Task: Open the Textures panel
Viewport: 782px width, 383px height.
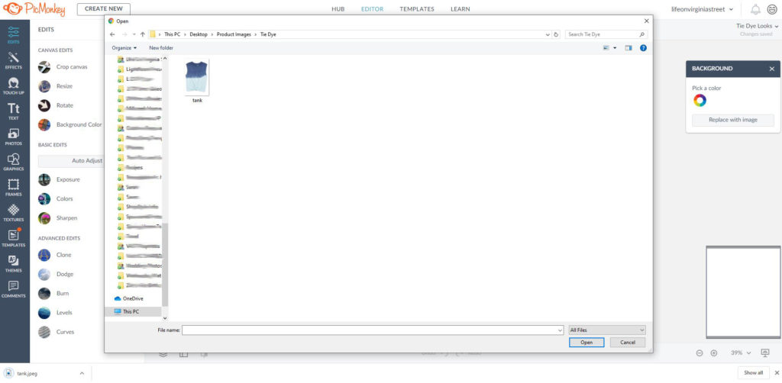Action: click(14, 212)
